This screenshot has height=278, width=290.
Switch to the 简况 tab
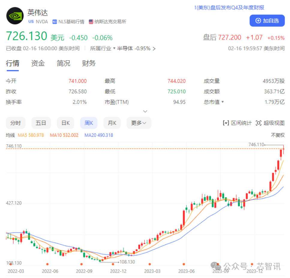click(64, 63)
